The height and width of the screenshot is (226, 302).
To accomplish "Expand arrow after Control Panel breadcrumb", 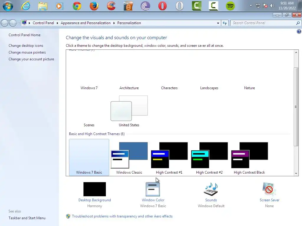I will coord(58,23).
